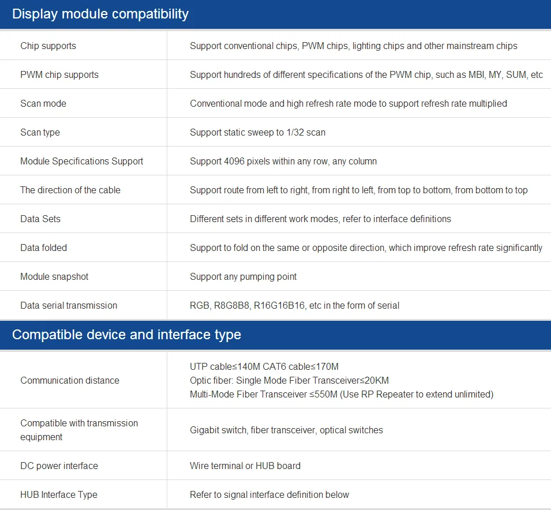Select the DC power interface label

(59, 466)
